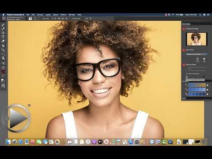Open App Store from the Dock
The height and width of the screenshot is (159, 212).
tap(131, 142)
